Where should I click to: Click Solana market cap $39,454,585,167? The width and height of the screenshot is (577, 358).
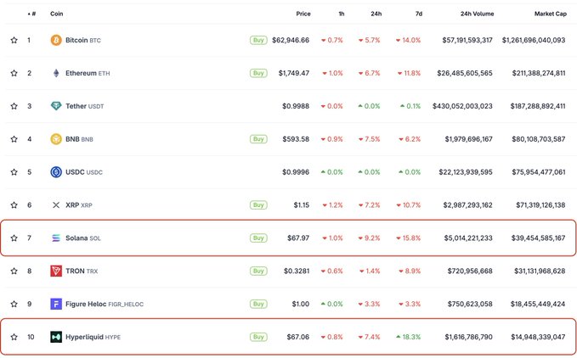coord(539,238)
